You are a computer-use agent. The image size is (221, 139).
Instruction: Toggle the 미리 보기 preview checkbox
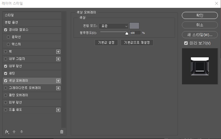tap(186, 43)
